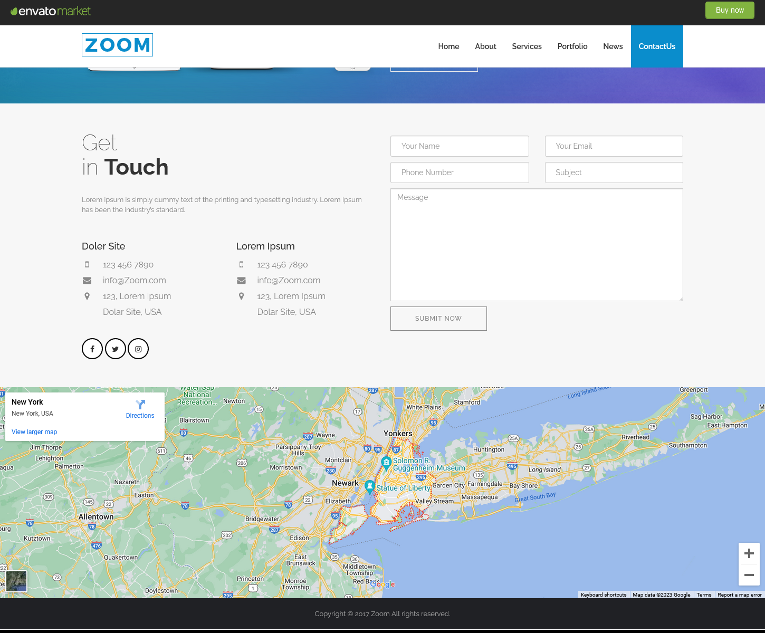Click Report a map error
Screen dimensions: 765x633
pos(740,594)
